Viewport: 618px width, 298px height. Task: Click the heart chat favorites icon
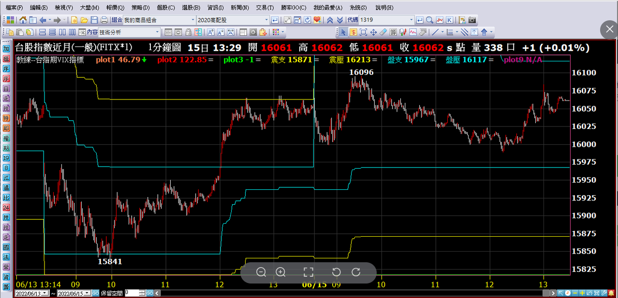pos(317,20)
